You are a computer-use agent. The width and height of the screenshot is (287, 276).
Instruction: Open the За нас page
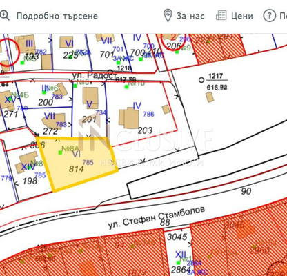click(x=190, y=16)
